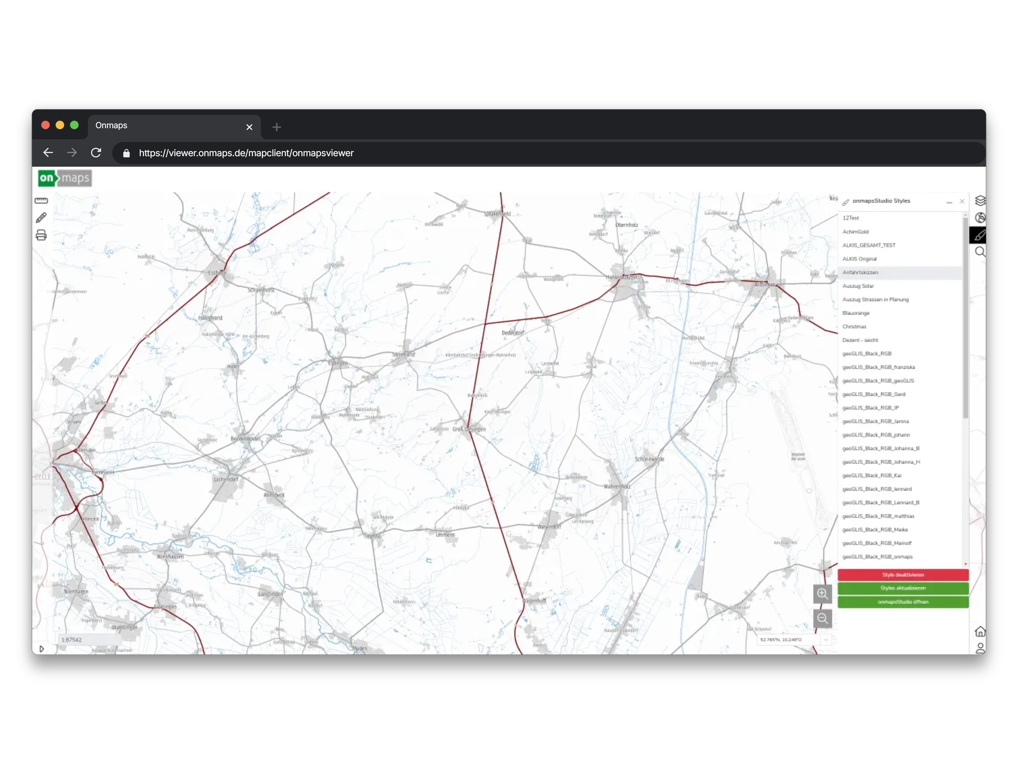Minimize the onmapsStudio Styles panel

[x=949, y=202]
